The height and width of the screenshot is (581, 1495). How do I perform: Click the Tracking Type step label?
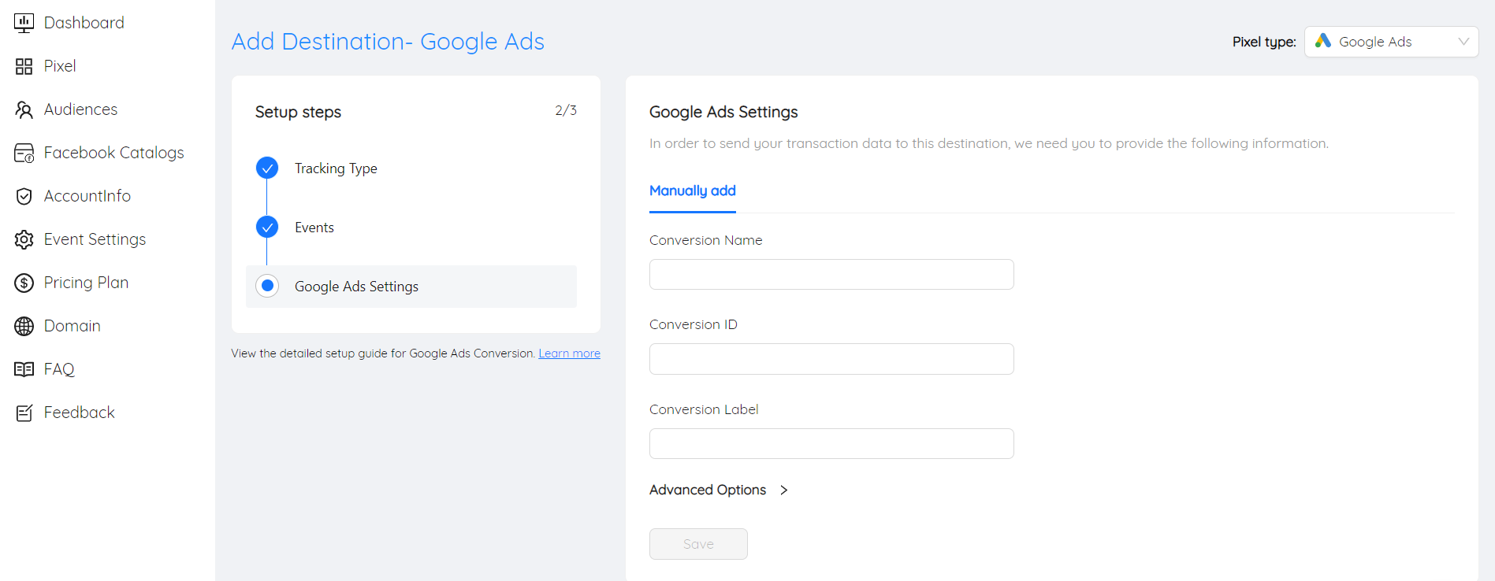click(x=336, y=168)
